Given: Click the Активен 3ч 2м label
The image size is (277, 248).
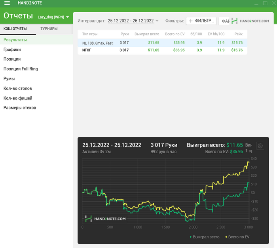Looking at the screenshot, I should coord(97,152).
